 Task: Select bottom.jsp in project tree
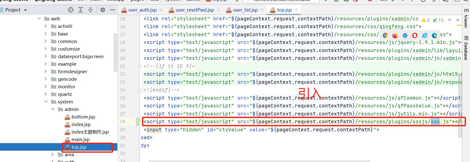pos(83,117)
